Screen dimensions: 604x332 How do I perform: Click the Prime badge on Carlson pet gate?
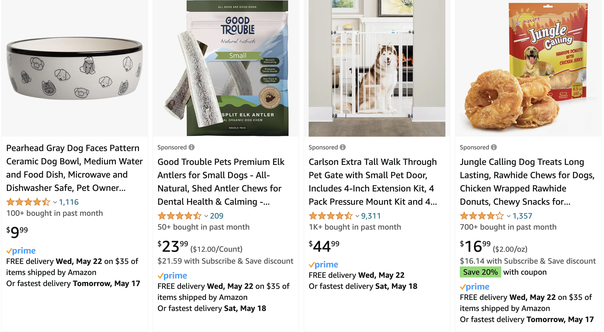pyautogui.click(x=323, y=264)
